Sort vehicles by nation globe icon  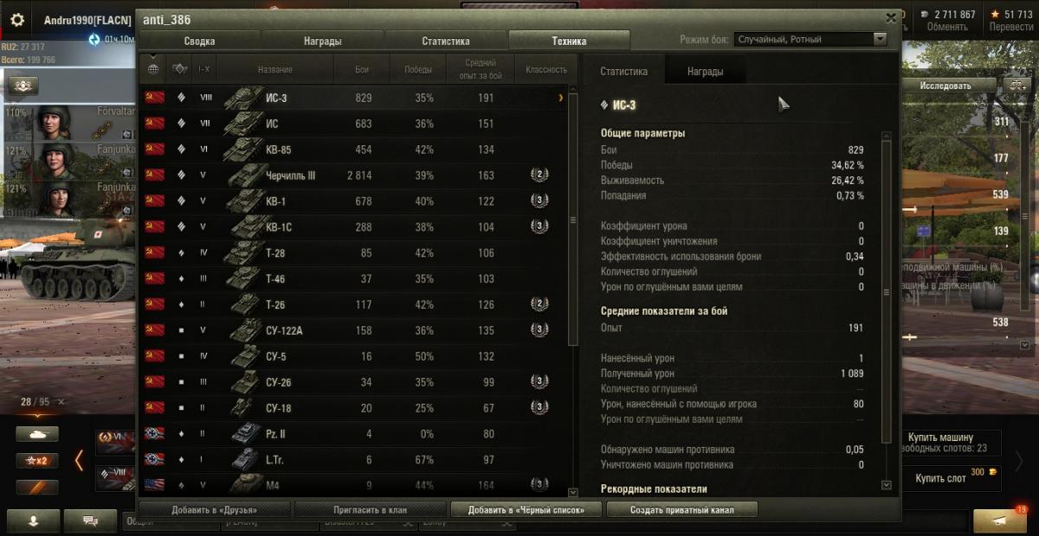point(154,69)
